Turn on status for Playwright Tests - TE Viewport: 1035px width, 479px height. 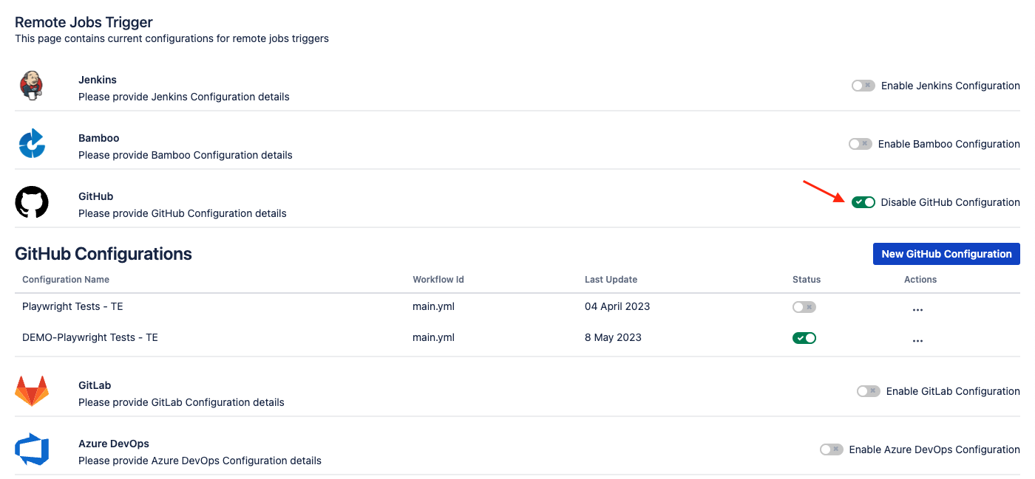[x=804, y=307]
